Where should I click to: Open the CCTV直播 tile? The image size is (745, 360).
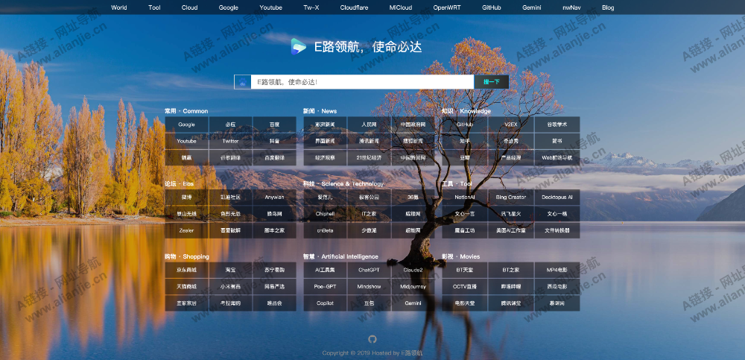465,287
